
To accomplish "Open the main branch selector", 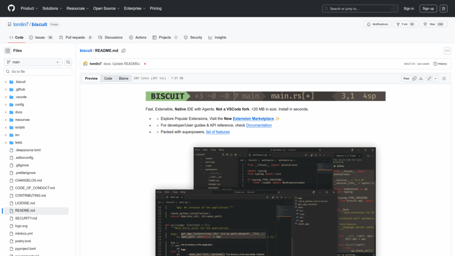I will click(x=33, y=62).
